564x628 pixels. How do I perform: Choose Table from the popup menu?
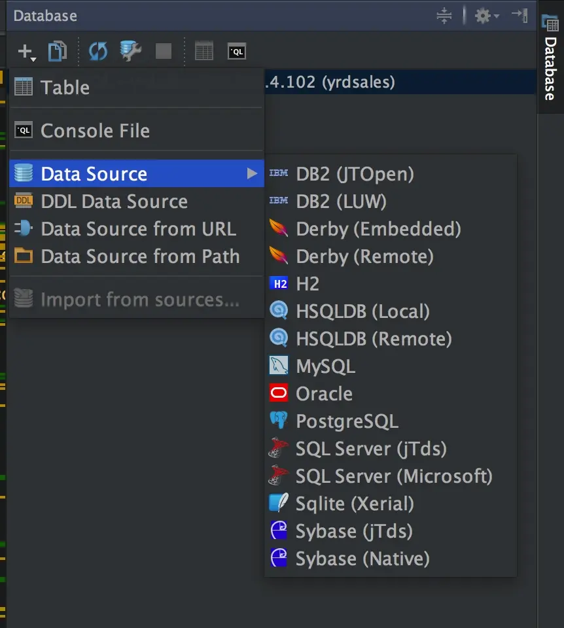point(65,87)
